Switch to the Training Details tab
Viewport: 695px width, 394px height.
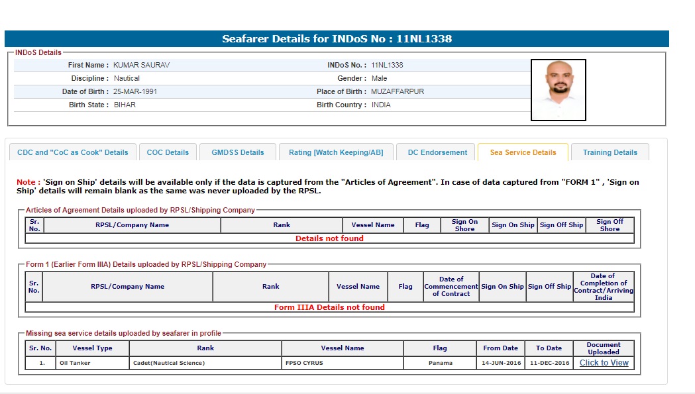(610, 152)
